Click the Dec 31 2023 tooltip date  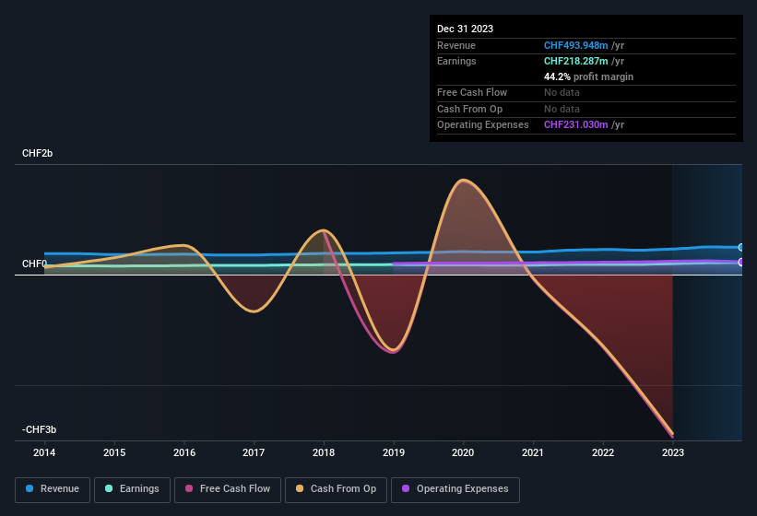(x=465, y=29)
